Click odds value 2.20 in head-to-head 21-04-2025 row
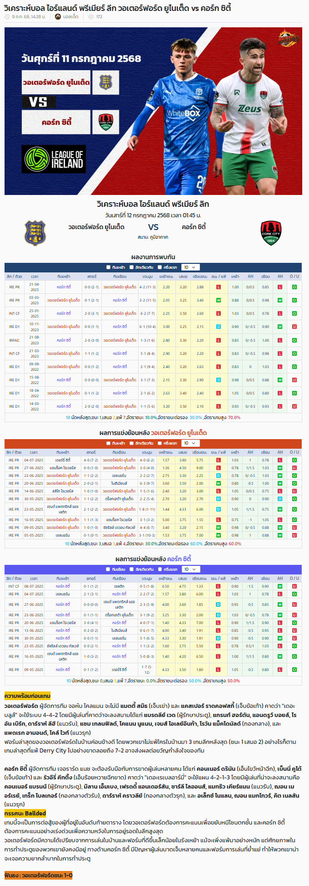Screen dimensions: 309x886 pos(166,287)
